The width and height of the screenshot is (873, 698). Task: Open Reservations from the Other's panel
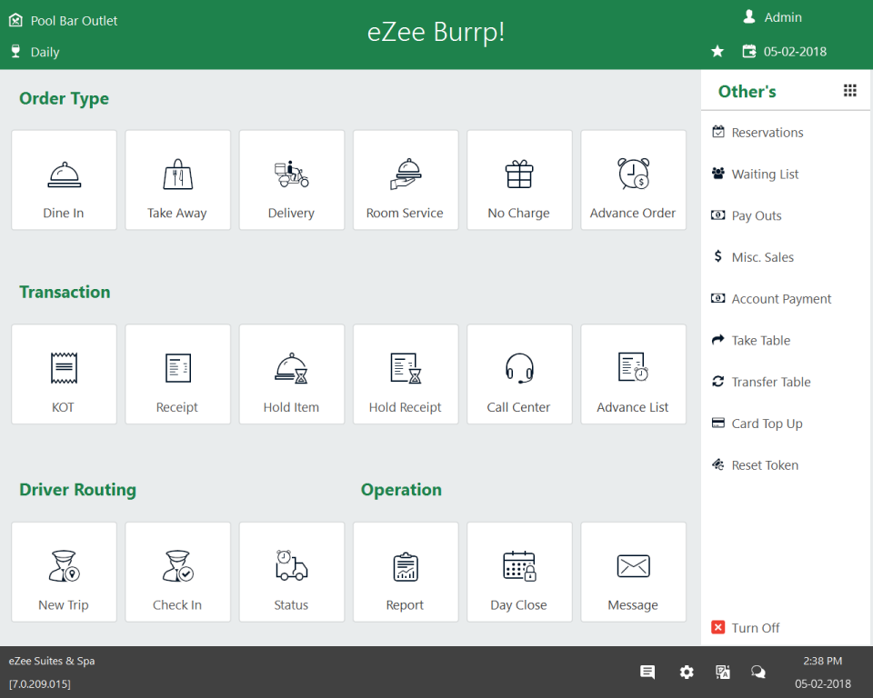click(x=767, y=132)
